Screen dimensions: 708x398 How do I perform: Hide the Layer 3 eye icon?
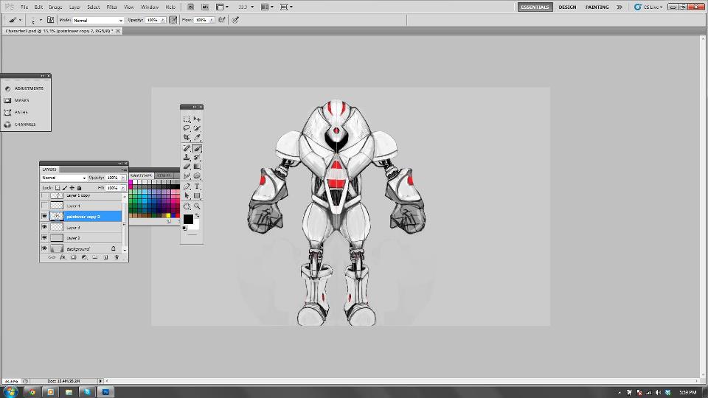(44, 228)
